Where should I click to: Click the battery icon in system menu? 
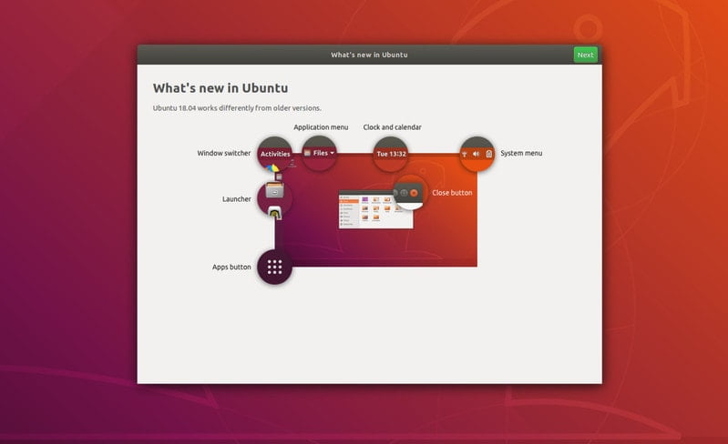[489, 154]
